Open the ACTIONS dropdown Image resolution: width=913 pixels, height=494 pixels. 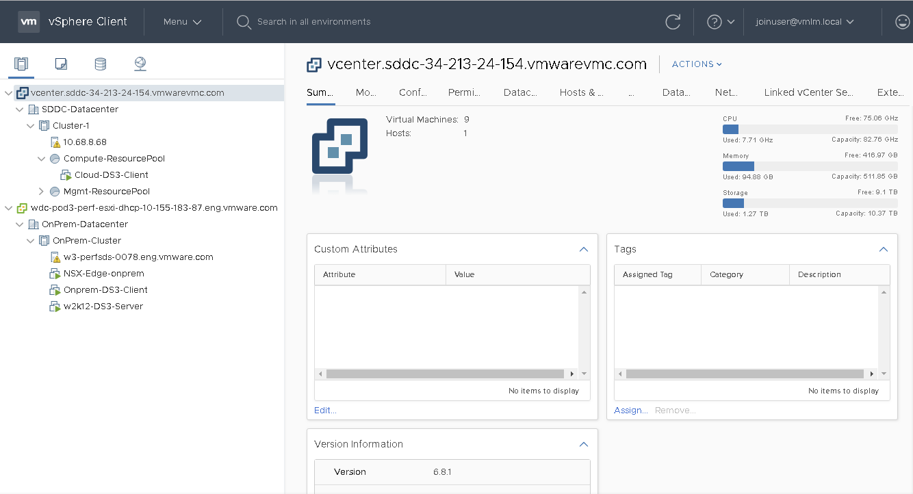pos(697,64)
